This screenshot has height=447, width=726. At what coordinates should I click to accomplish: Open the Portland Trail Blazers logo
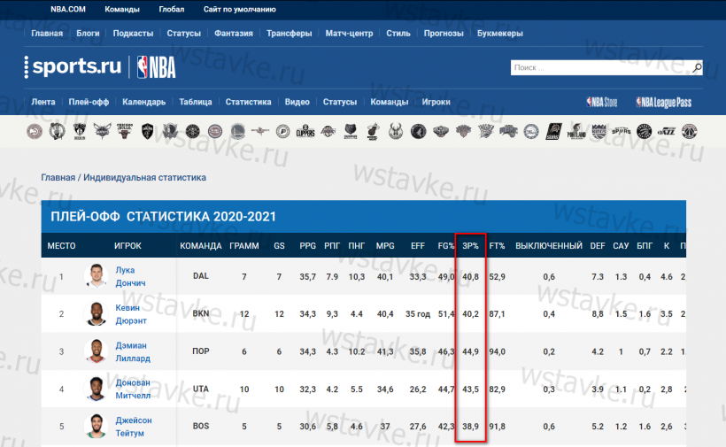(x=576, y=132)
